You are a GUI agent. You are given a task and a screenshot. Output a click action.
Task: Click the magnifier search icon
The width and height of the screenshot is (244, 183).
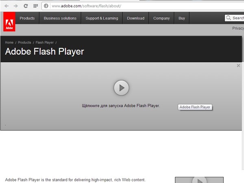coord(228,18)
